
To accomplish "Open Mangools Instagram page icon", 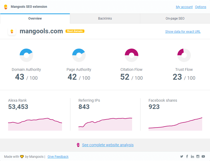I will pyautogui.click(x=198, y=156).
